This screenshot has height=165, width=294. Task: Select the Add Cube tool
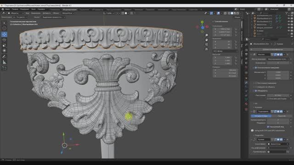click(x=4, y=68)
